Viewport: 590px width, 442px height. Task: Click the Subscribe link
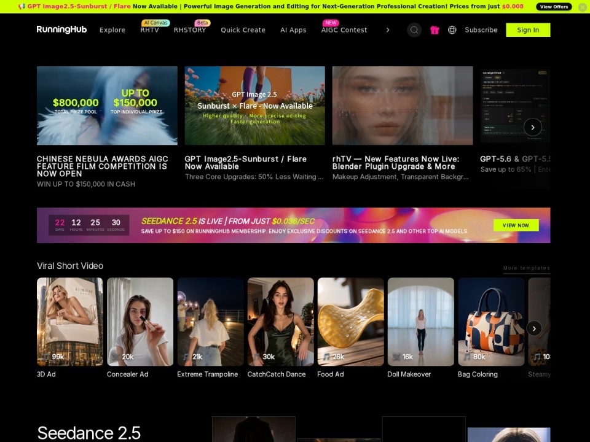point(481,30)
